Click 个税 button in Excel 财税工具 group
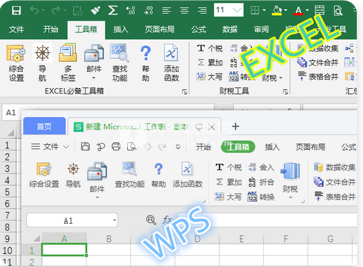The image size is (363, 267). pyautogui.click(x=210, y=48)
